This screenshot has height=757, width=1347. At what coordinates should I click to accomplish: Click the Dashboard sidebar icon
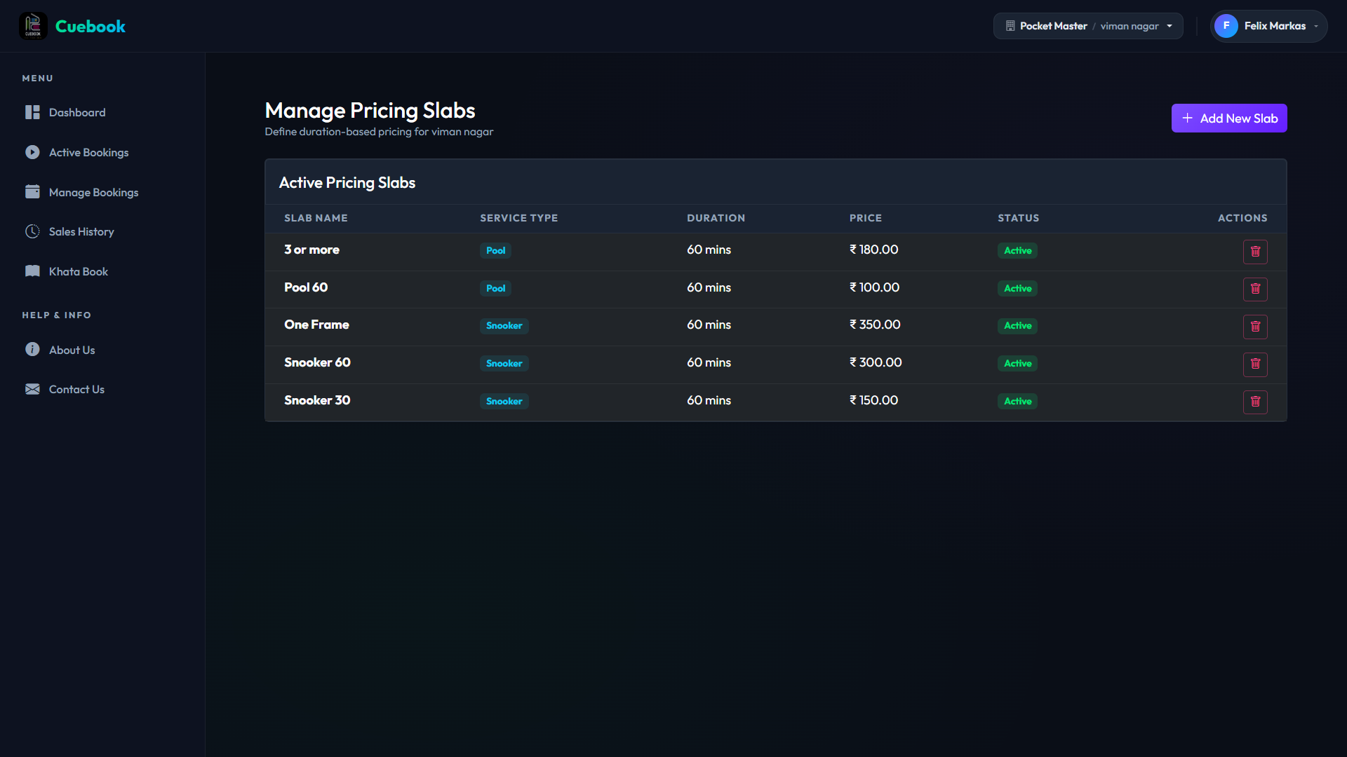click(32, 112)
